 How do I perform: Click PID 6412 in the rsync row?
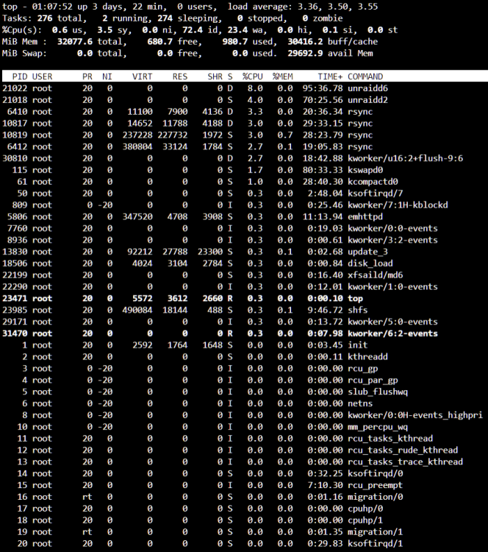pyautogui.click(x=17, y=146)
